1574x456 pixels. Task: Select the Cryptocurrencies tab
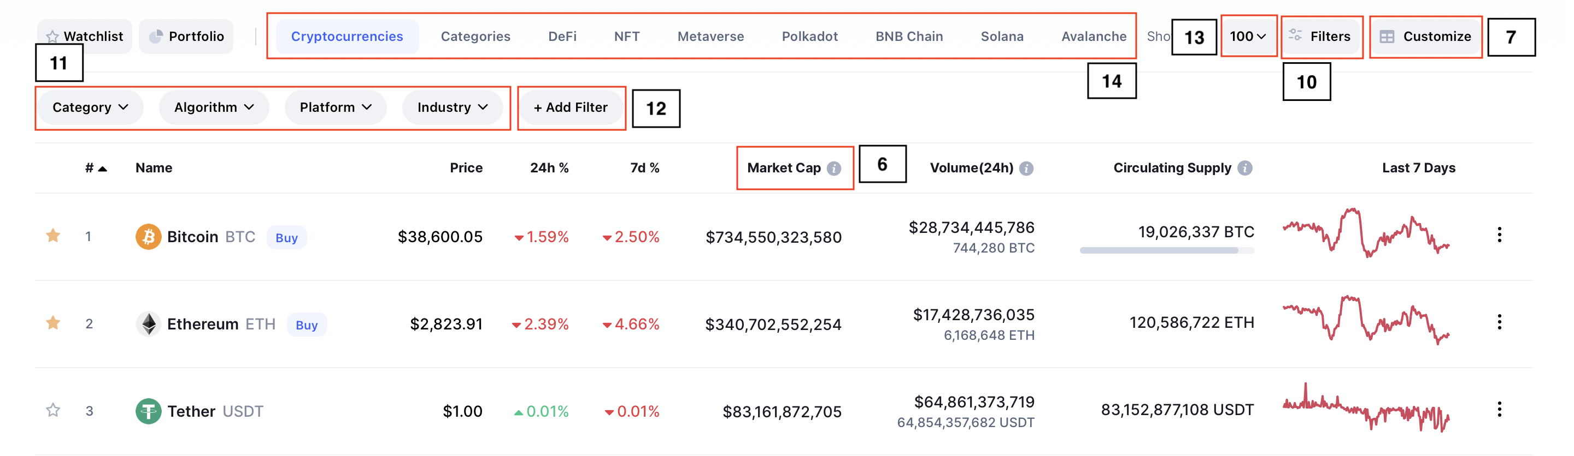(347, 37)
